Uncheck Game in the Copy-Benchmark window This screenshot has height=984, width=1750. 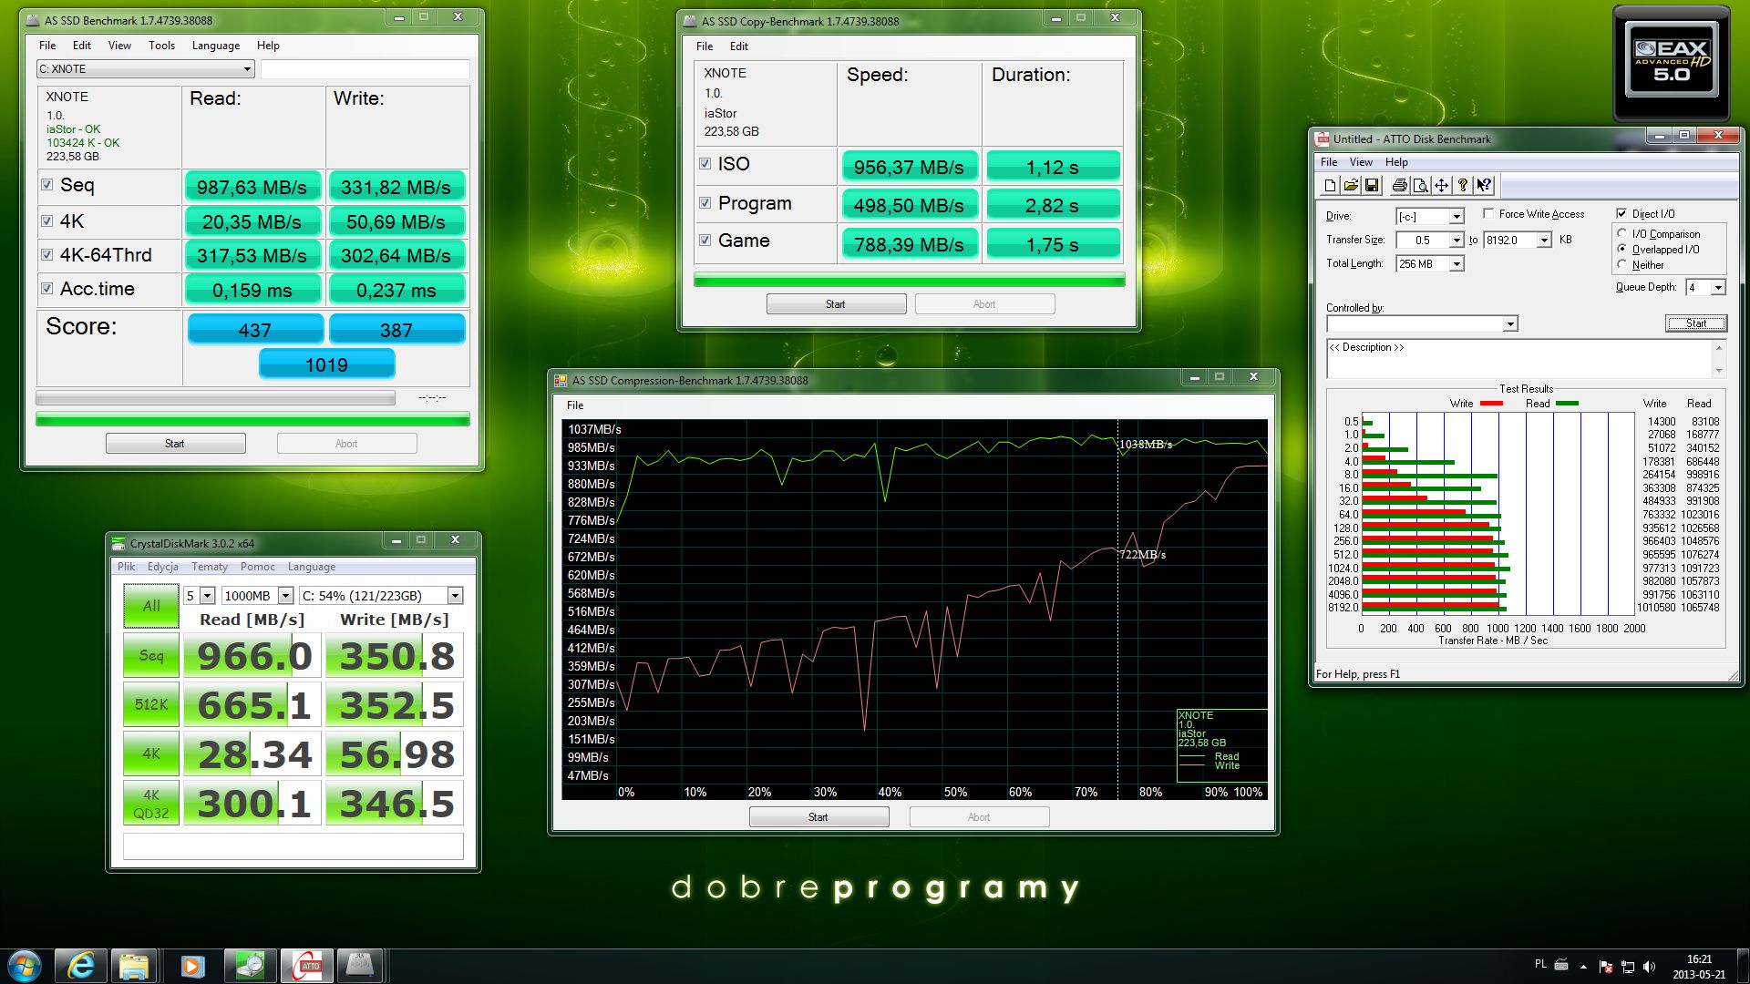(x=705, y=241)
